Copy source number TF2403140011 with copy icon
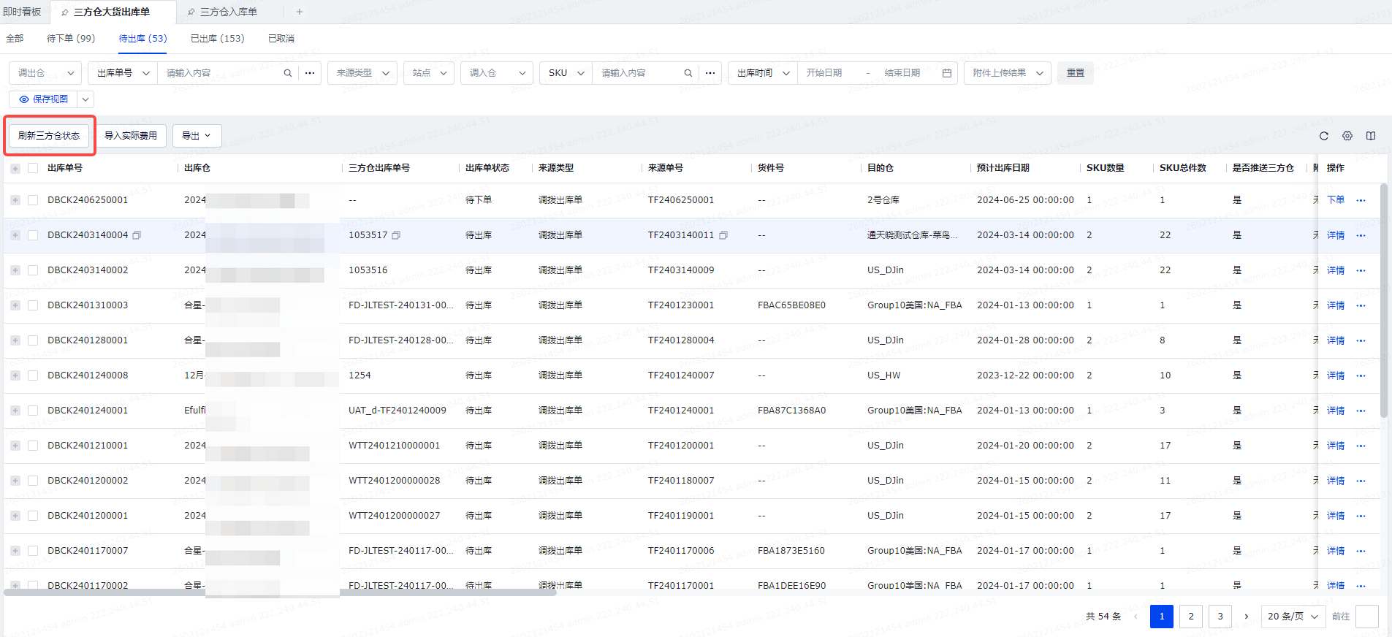Viewport: 1392px width, 637px height. coord(723,235)
